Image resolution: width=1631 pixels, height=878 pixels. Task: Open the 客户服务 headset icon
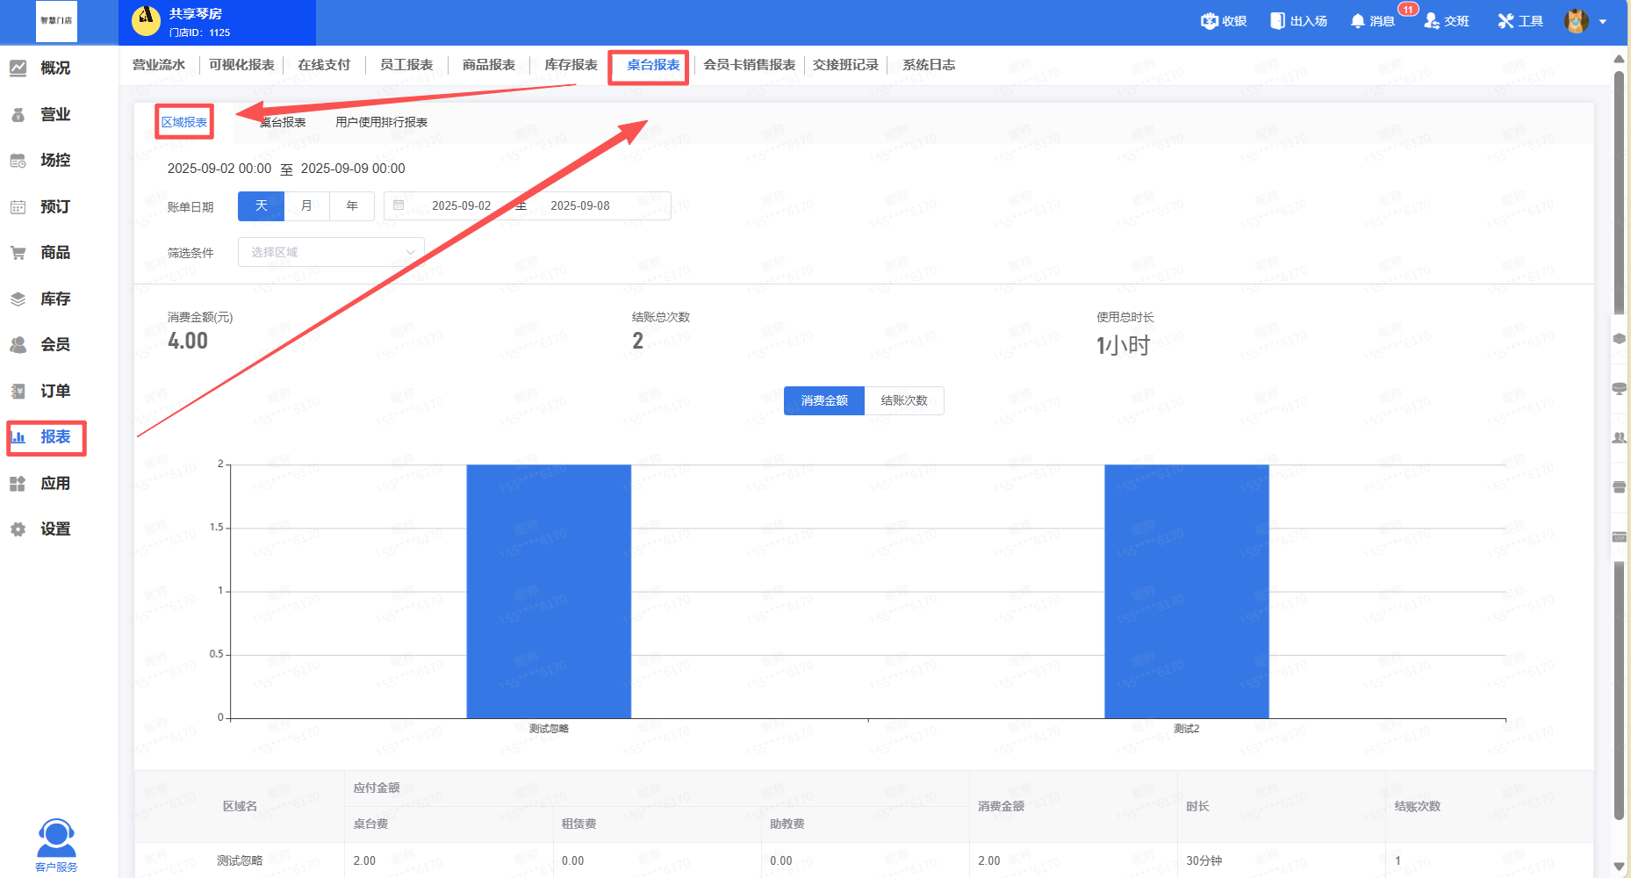pos(56,838)
